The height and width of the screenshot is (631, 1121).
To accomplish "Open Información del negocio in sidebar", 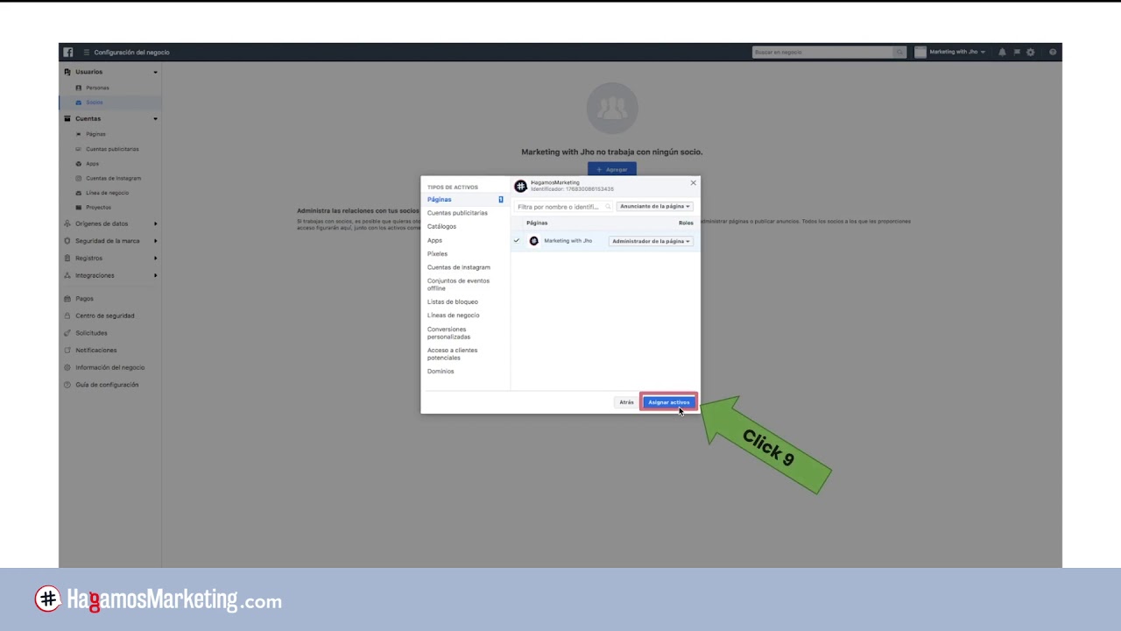I will pos(109,367).
